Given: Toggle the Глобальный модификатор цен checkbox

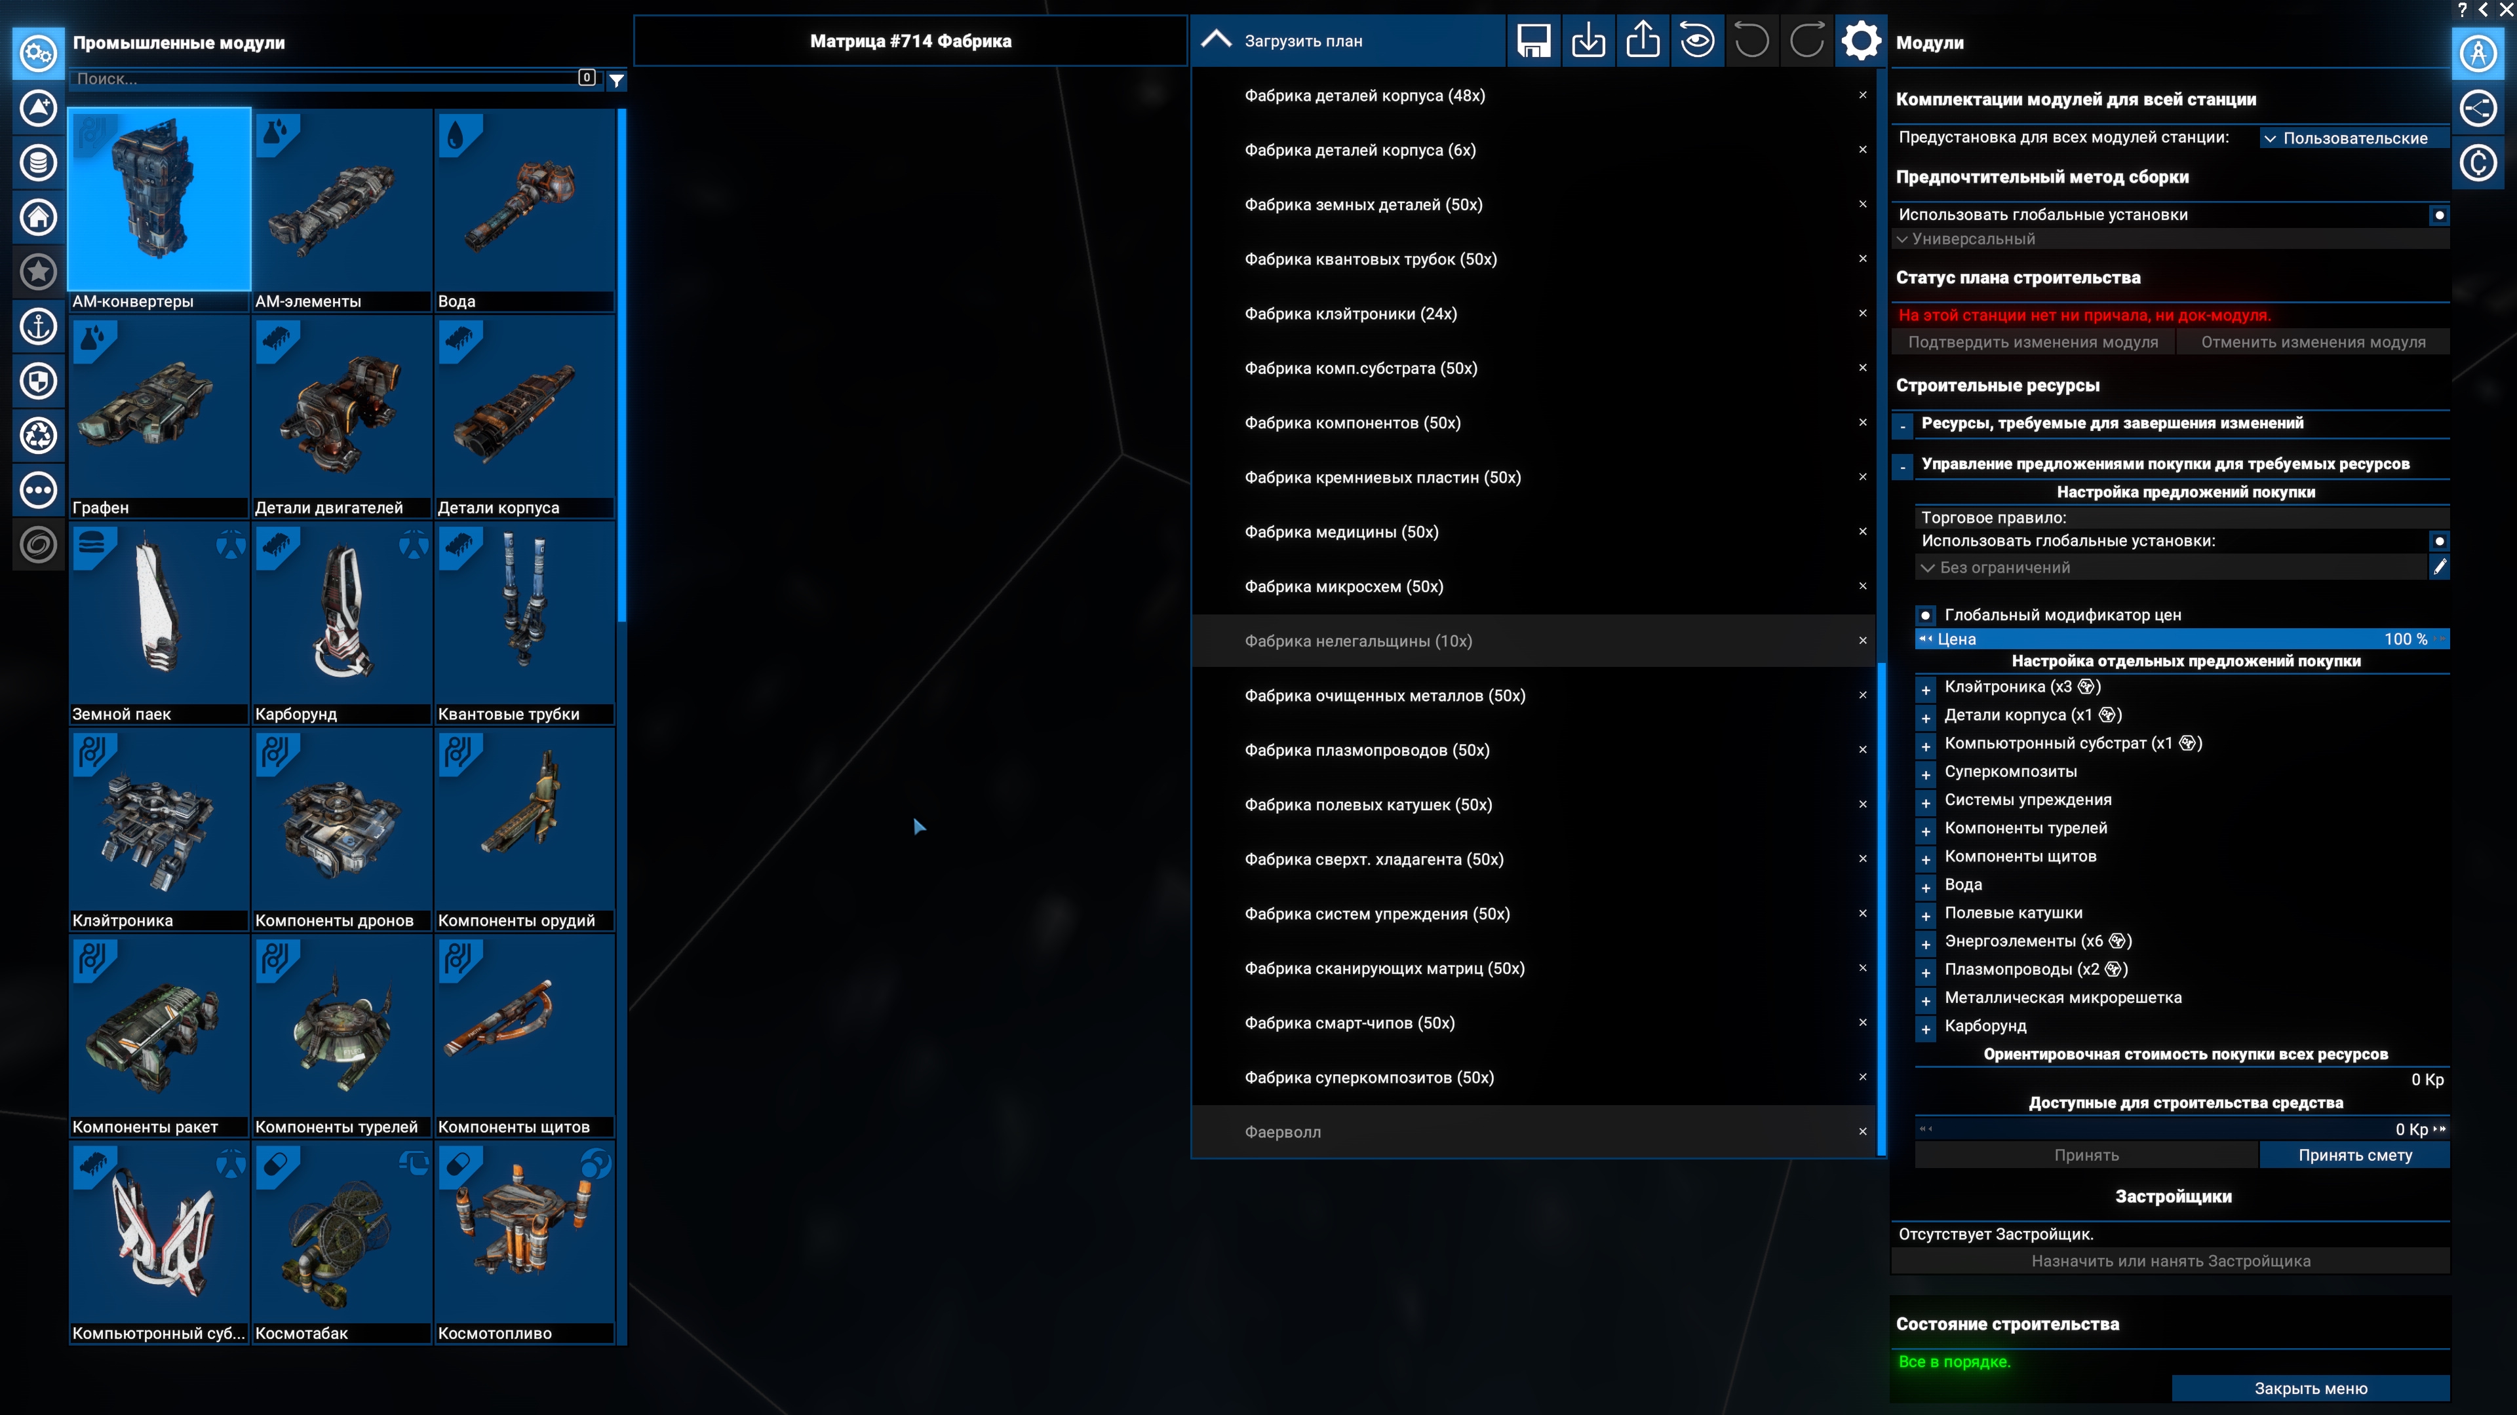Looking at the screenshot, I should (1925, 615).
